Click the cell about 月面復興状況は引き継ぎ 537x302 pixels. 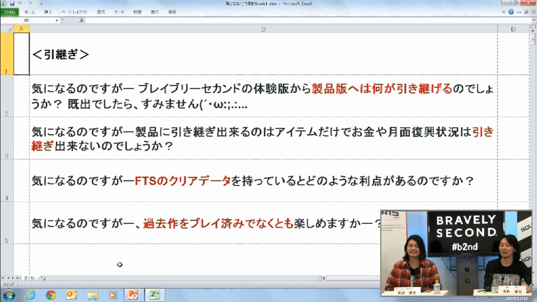(263, 138)
